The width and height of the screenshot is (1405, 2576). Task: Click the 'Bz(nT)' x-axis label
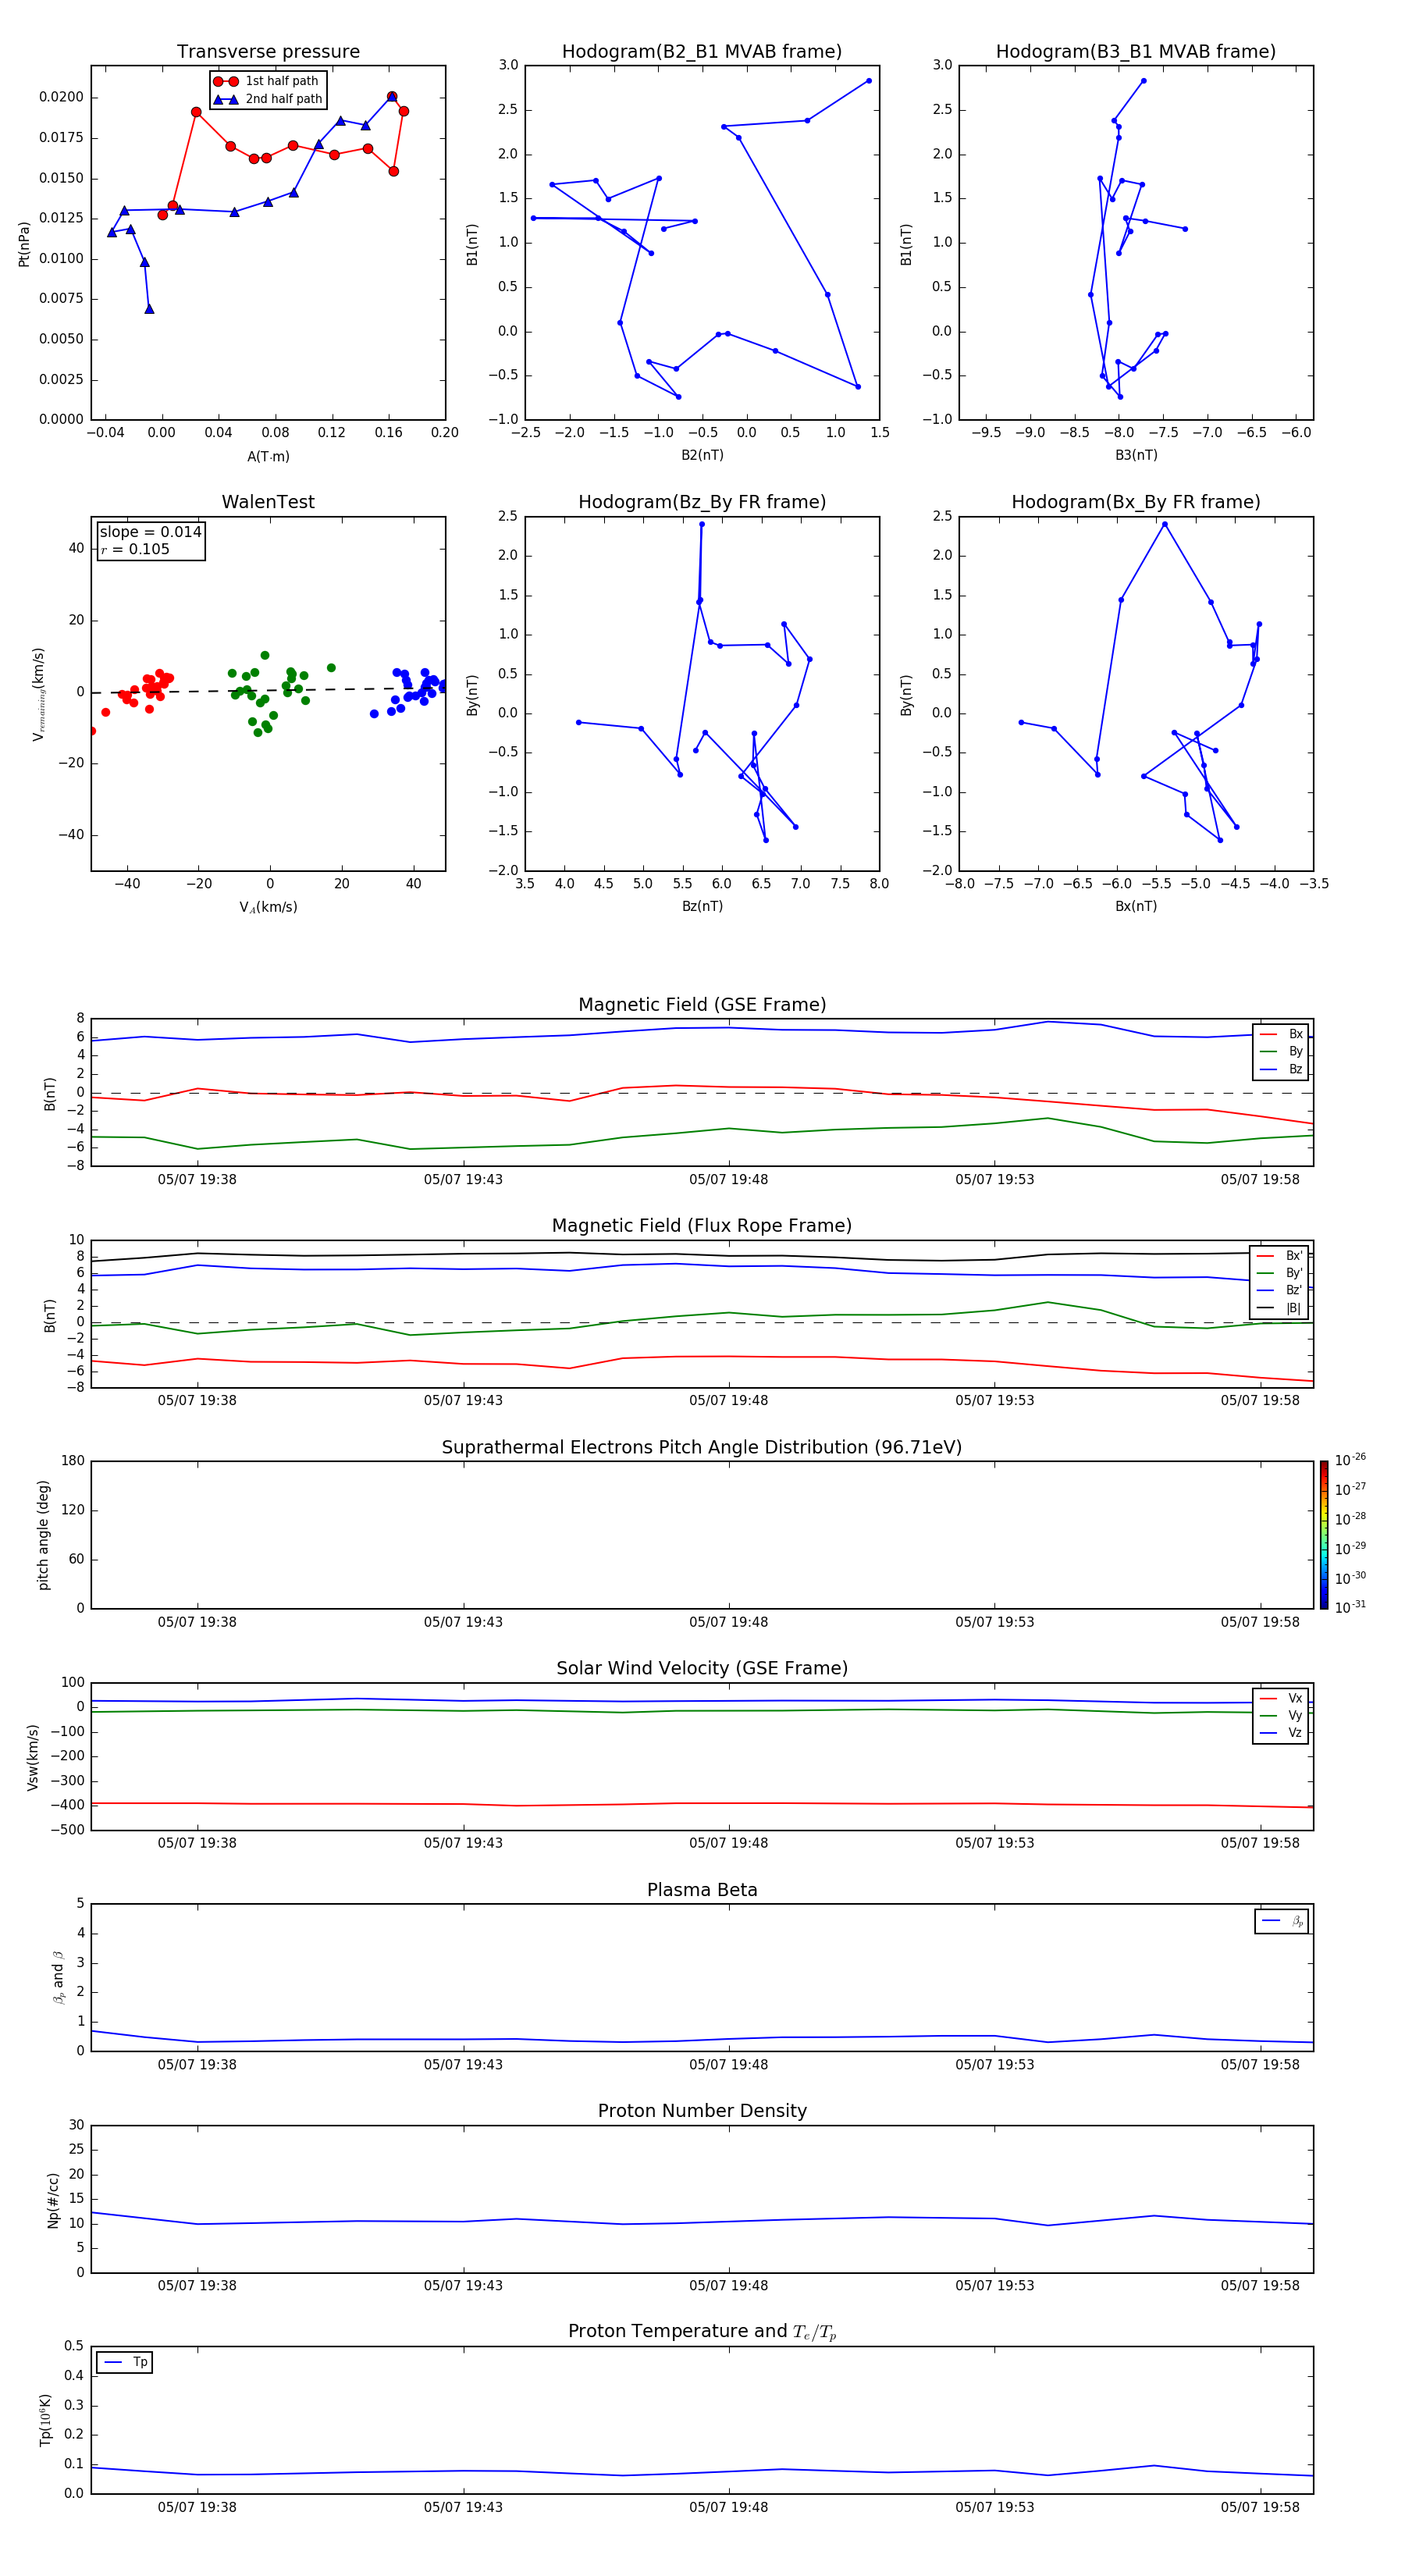pos(702,906)
